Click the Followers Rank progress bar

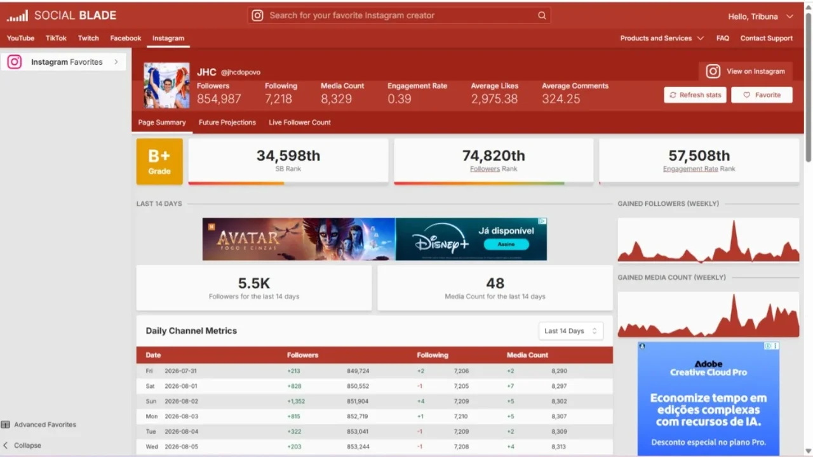coord(494,183)
